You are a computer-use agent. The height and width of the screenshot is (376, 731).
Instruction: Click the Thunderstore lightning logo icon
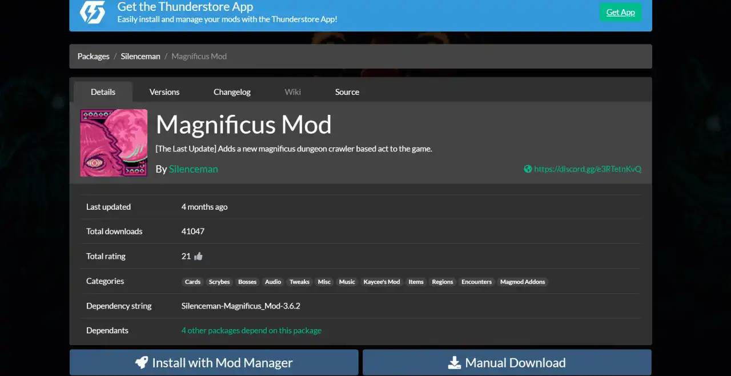pos(92,12)
